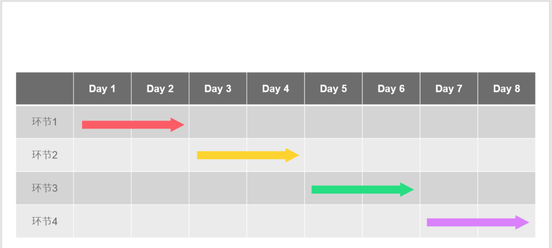Click the Day 6 header cell
This screenshot has width=552, height=248.
coord(391,89)
